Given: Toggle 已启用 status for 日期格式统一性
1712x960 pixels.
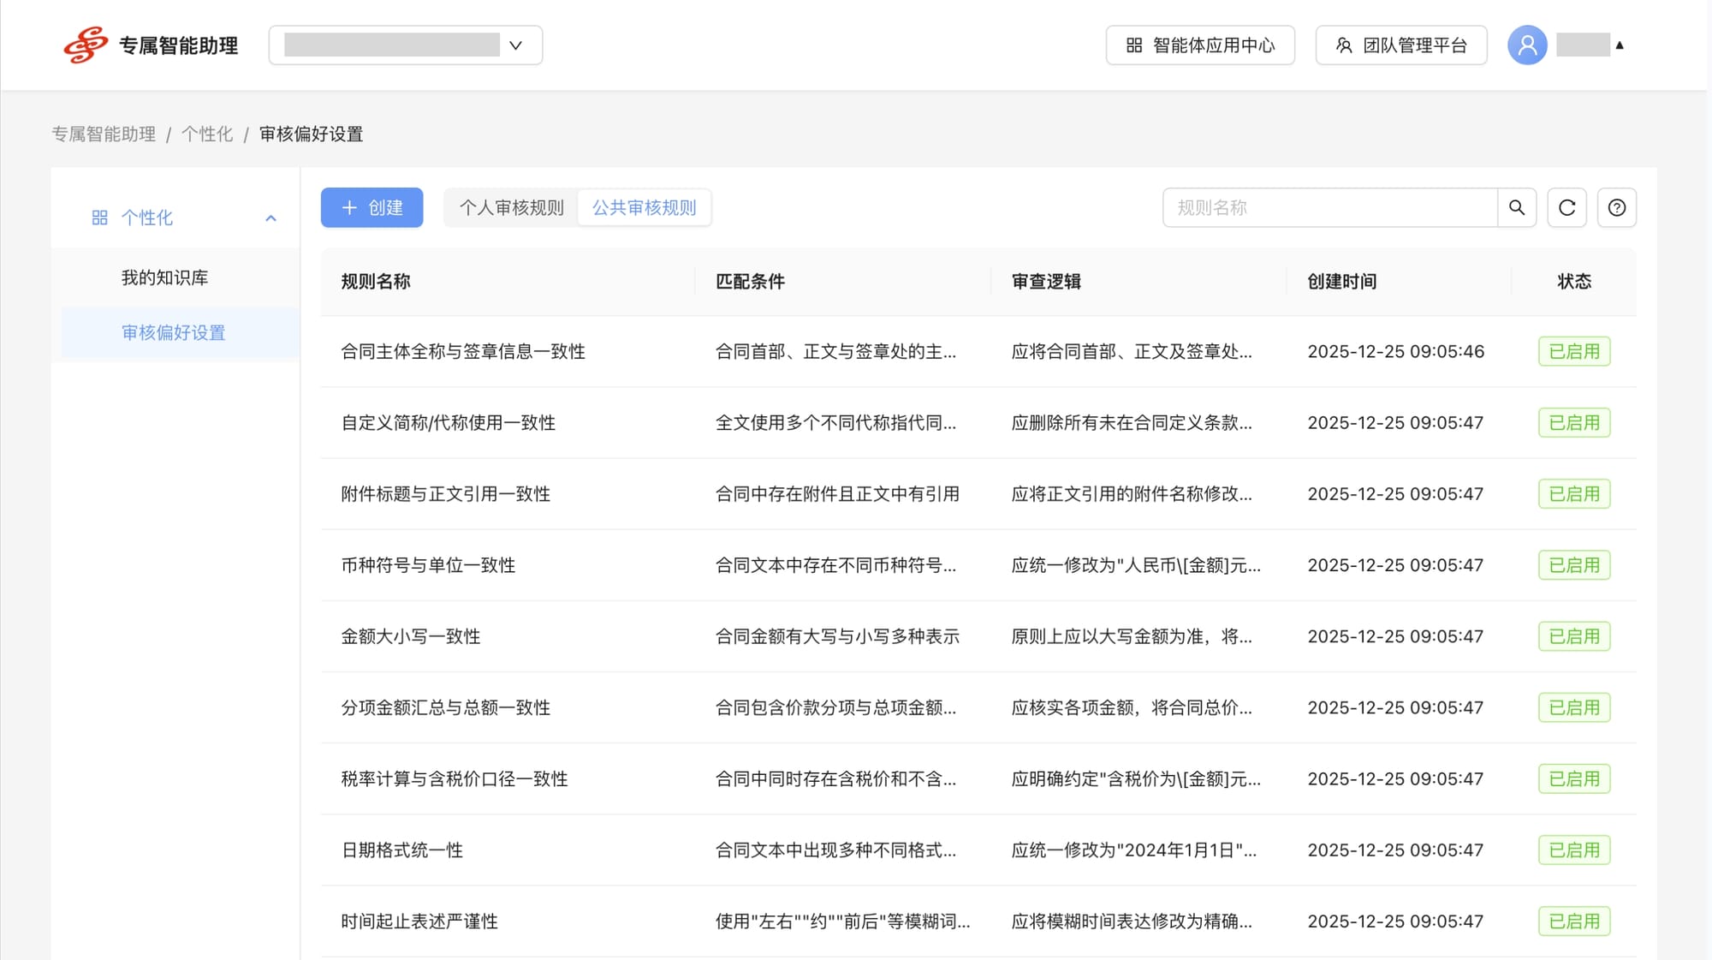Looking at the screenshot, I should coord(1573,850).
